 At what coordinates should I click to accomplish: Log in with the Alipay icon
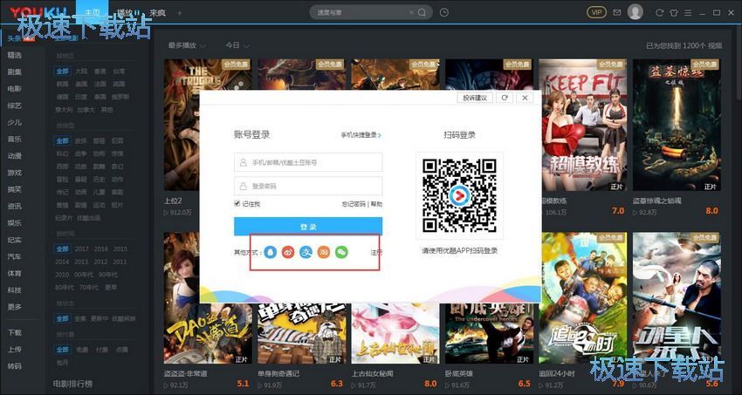306,253
